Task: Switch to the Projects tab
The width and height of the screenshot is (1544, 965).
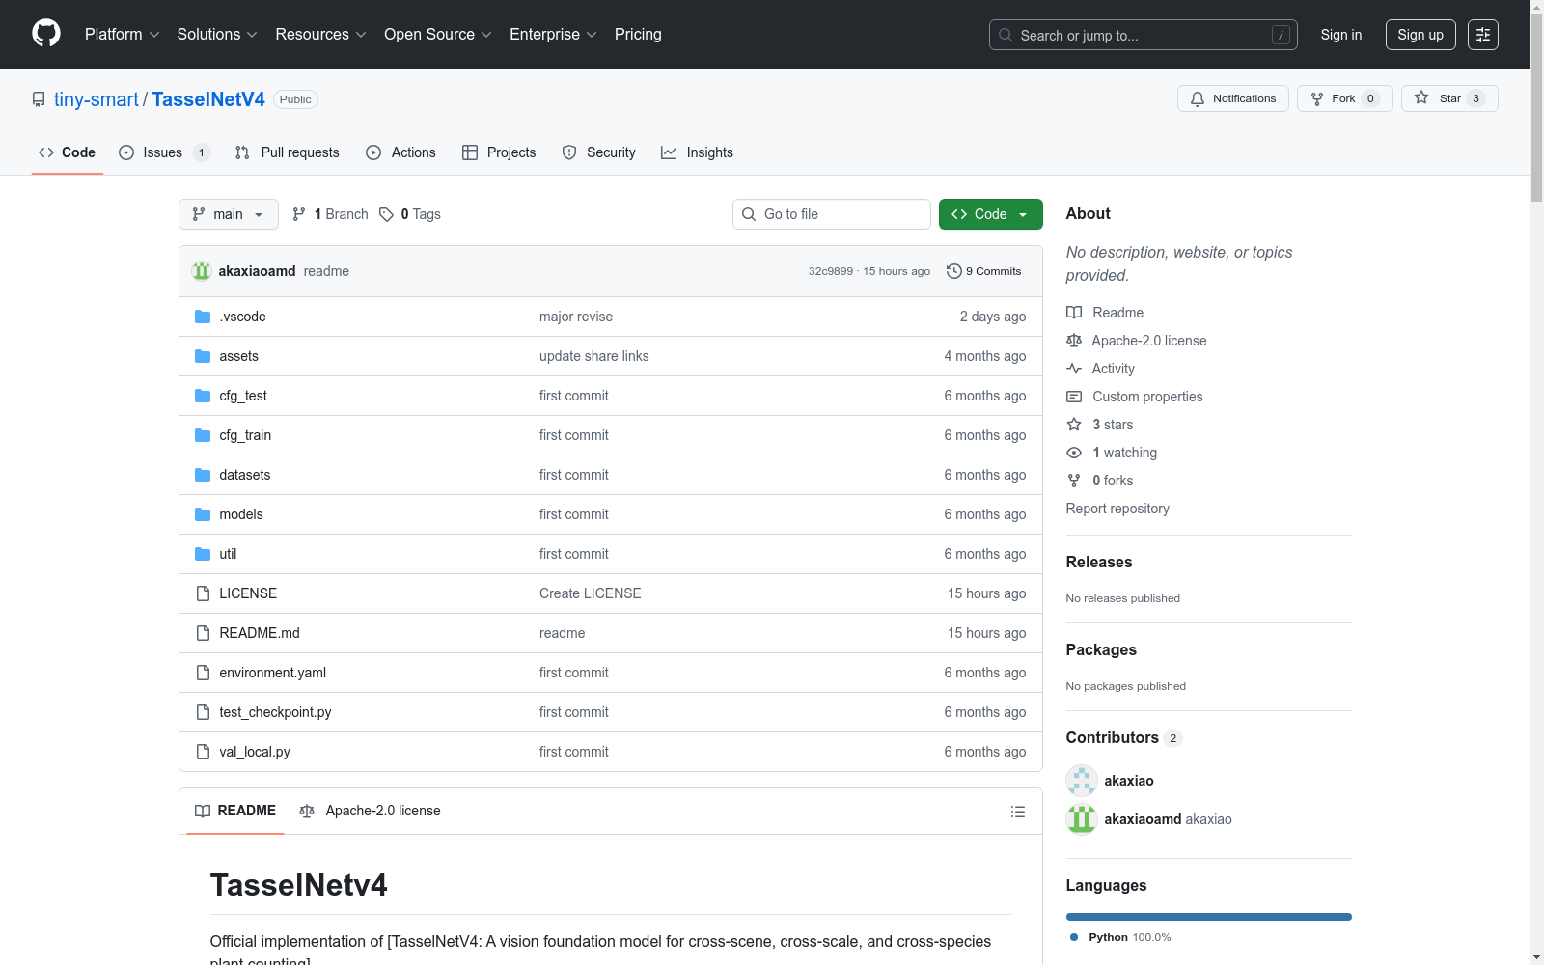Action: point(499,152)
